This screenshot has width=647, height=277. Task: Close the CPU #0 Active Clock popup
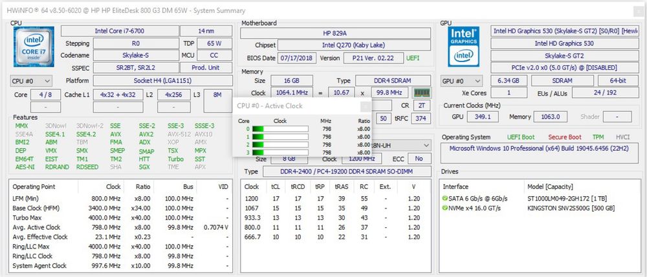(x=365, y=107)
